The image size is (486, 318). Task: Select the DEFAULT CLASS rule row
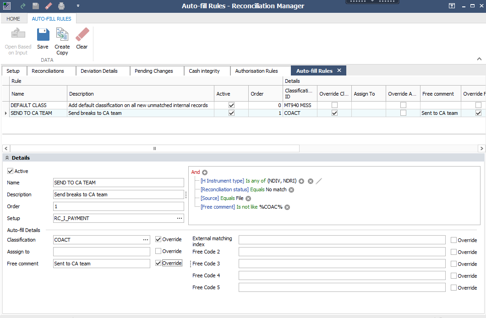[x=244, y=105]
